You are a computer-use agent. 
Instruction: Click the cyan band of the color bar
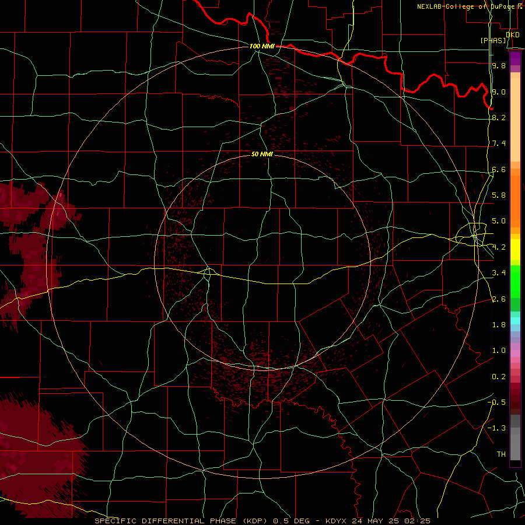tap(515, 320)
